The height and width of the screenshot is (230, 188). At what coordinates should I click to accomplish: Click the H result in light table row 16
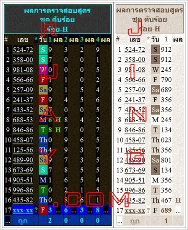[x=178, y=200]
